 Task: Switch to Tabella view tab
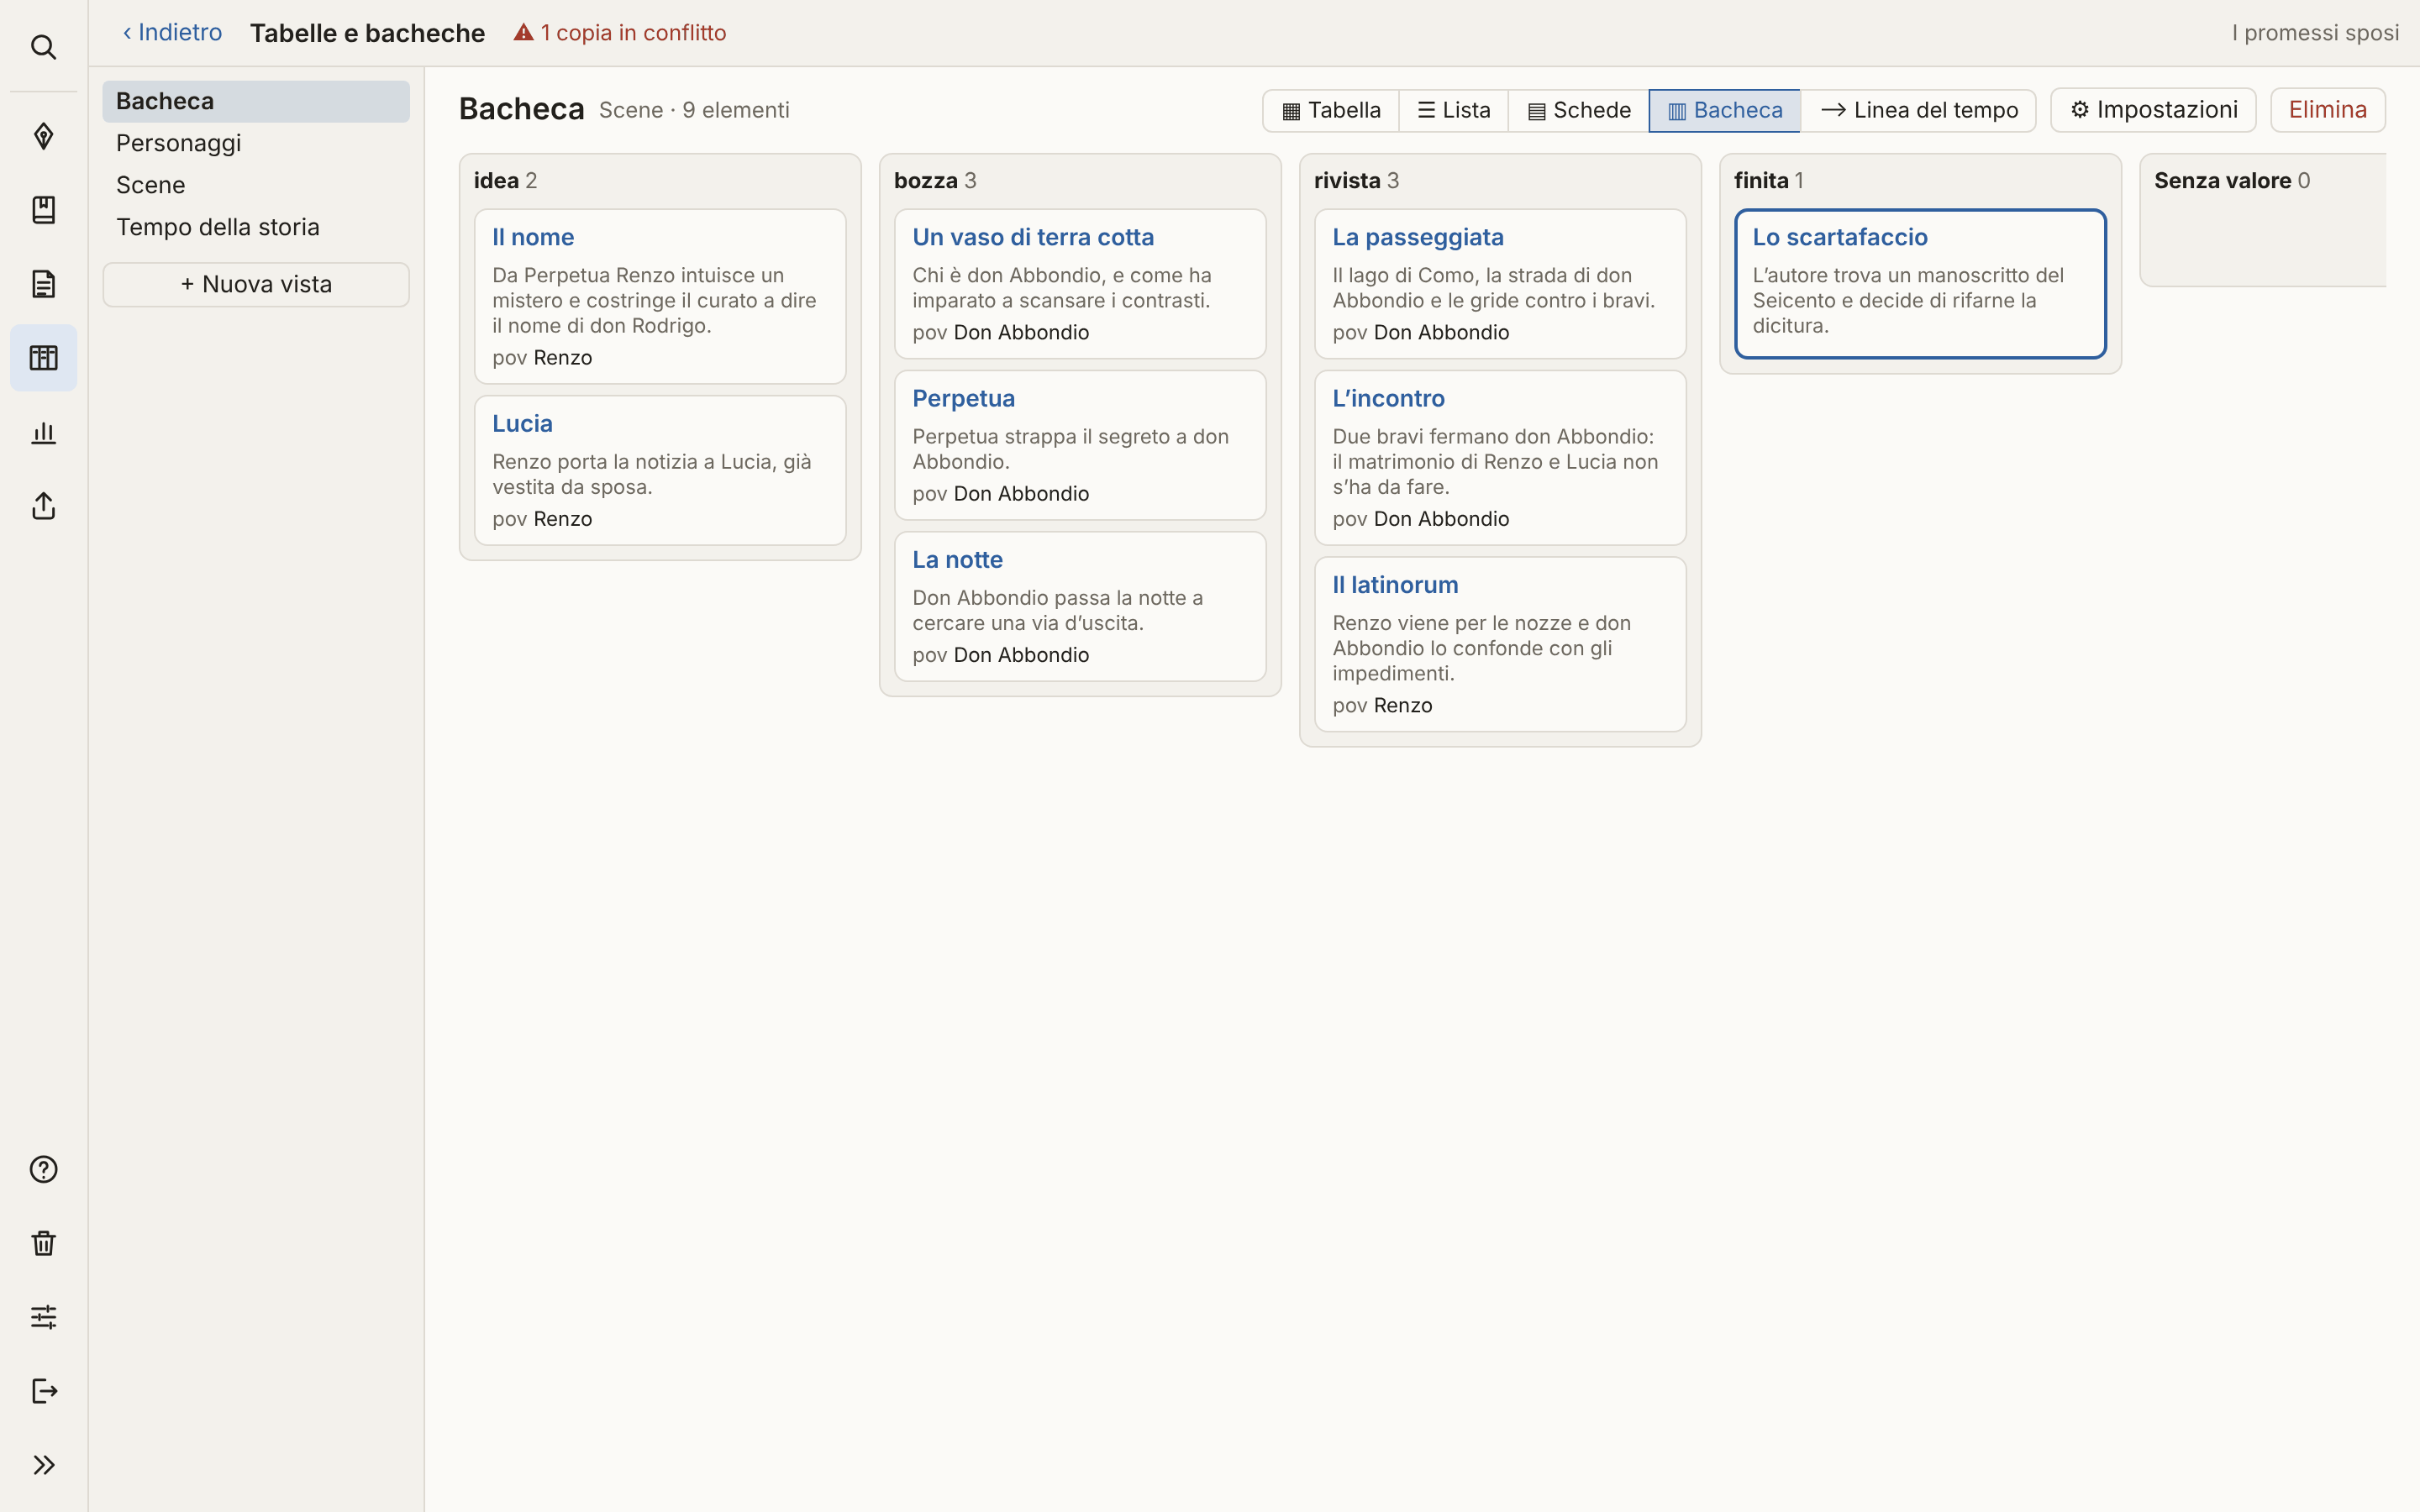[x=1331, y=110]
